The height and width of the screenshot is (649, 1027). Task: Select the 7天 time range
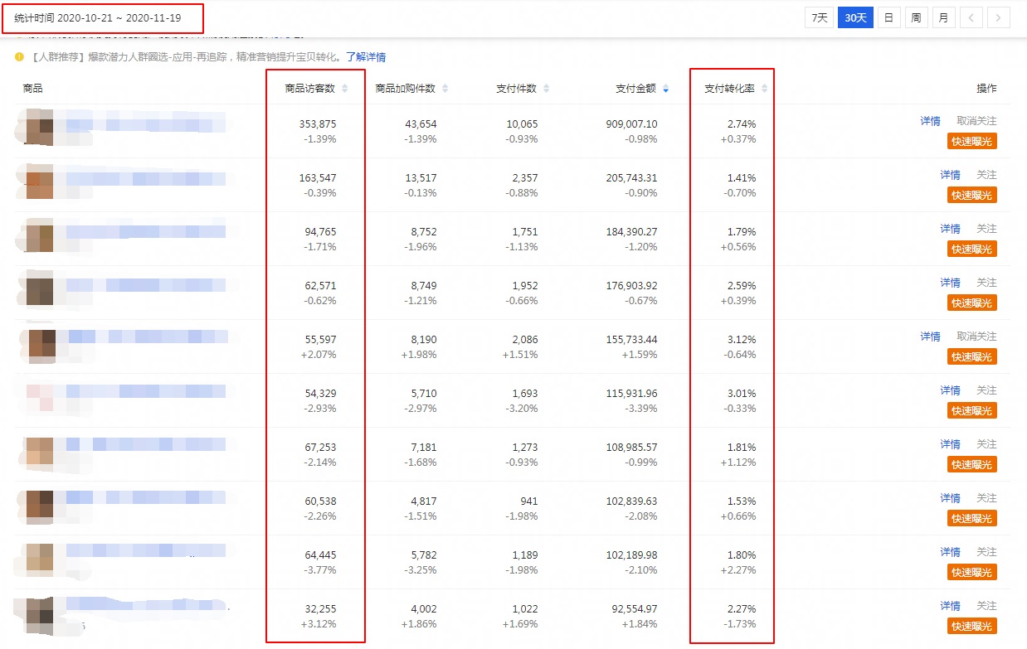819,17
